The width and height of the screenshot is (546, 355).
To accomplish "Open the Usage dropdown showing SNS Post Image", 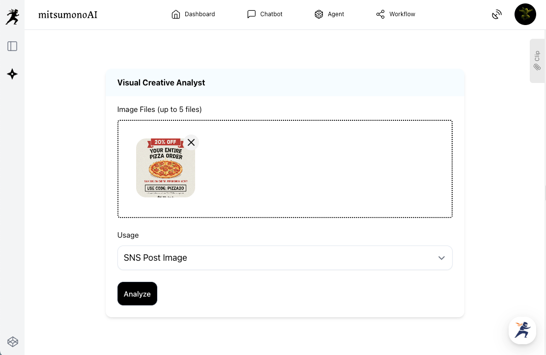I will tap(275, 258).
